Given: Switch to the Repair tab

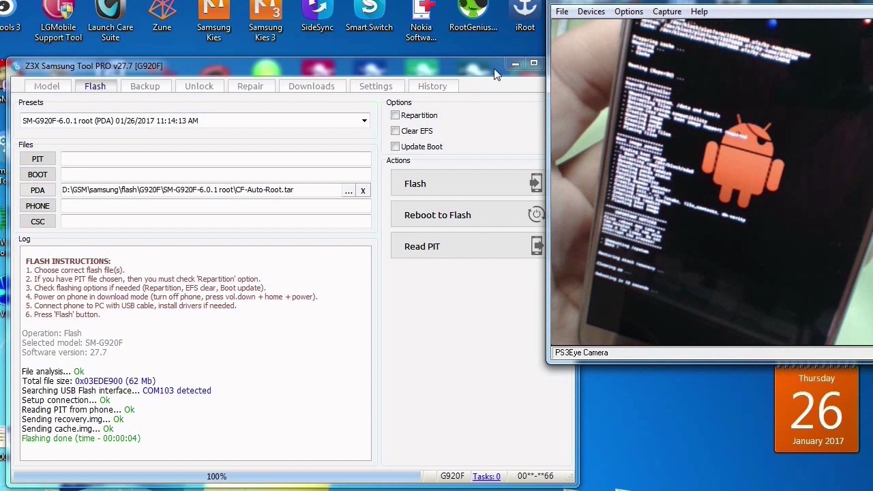Looking at the screenshot, I should (250, 86).
